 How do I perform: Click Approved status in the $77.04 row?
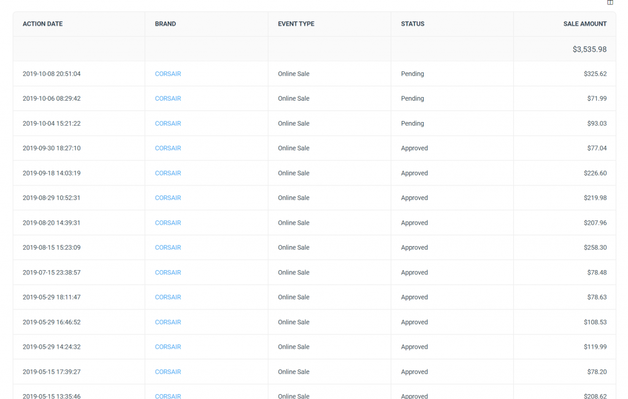415,149
